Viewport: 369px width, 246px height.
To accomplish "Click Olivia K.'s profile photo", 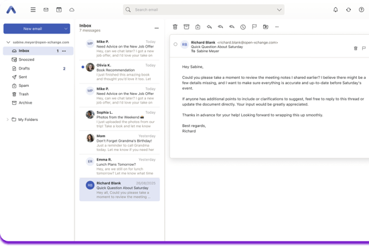I will [90, 68].
